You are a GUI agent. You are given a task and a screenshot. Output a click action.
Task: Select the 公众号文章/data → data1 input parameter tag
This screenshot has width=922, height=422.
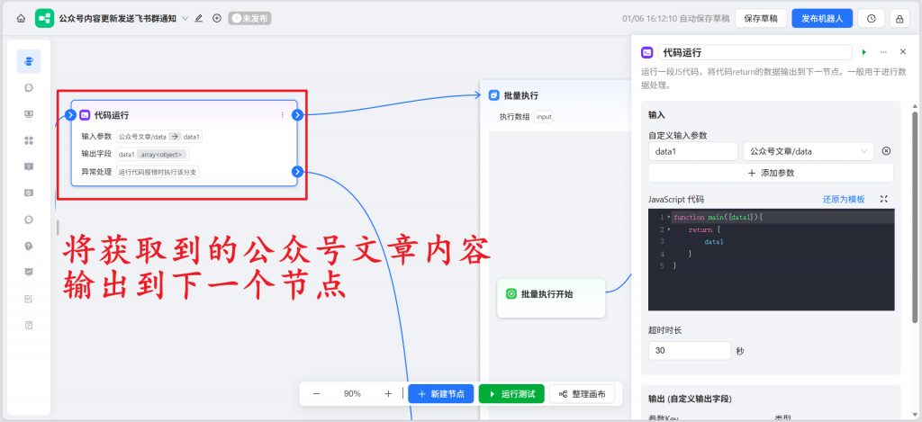click(159, 137)
